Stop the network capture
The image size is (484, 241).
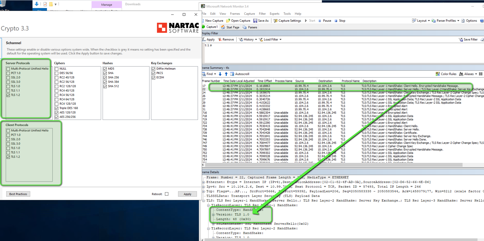click(340, 21)
